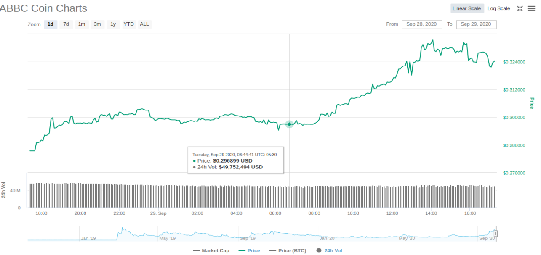
Task: Click the 29. Sep axis label
Action: pos(158,213)
